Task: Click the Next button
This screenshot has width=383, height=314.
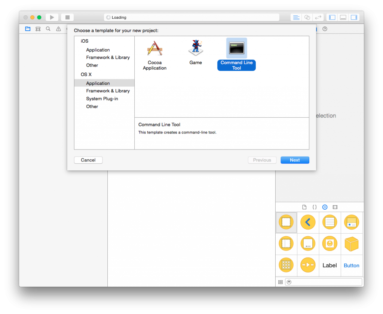Action: click(x=295, y=160)
